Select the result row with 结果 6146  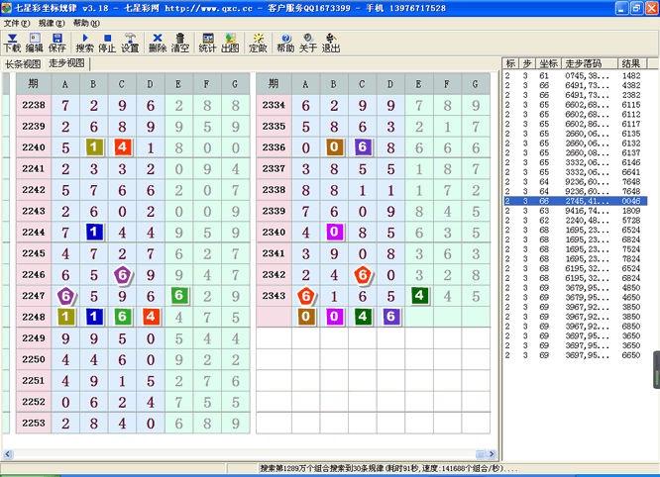click(575, 162)
